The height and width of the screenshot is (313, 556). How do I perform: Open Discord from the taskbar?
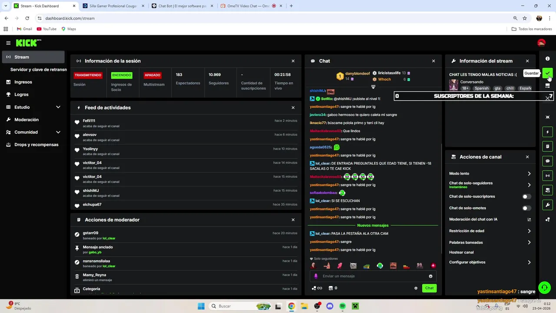click(x=330, y=306)
